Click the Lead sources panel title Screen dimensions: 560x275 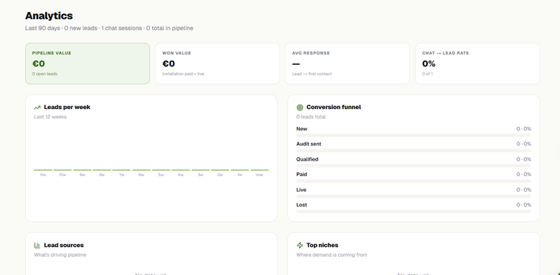click(x=63, y=246)
